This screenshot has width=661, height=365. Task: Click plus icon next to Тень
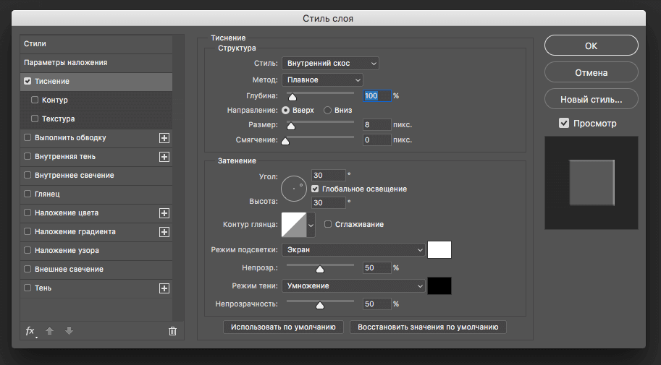164,288
